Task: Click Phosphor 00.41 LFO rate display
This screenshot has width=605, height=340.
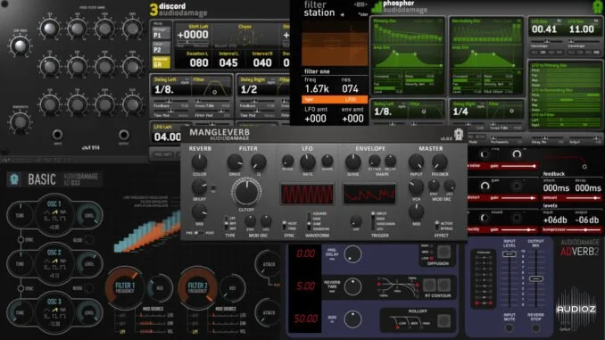Action: [544, 29]
